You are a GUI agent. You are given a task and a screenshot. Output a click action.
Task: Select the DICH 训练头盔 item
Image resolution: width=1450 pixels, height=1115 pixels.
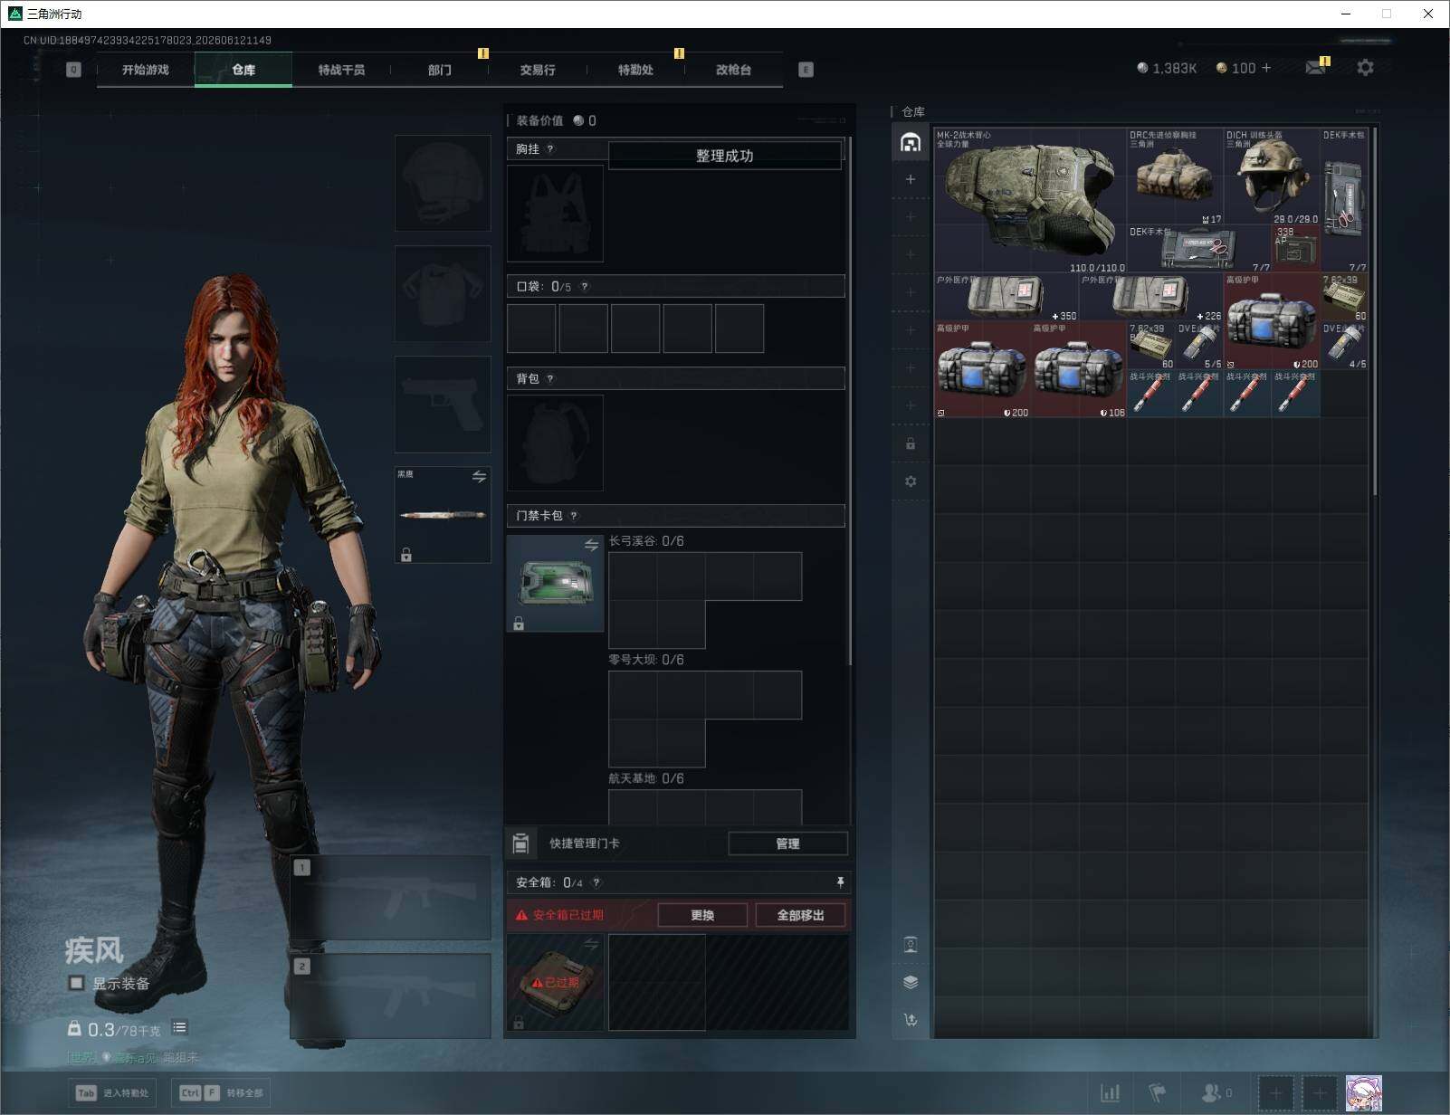(x=1272, y=176)
